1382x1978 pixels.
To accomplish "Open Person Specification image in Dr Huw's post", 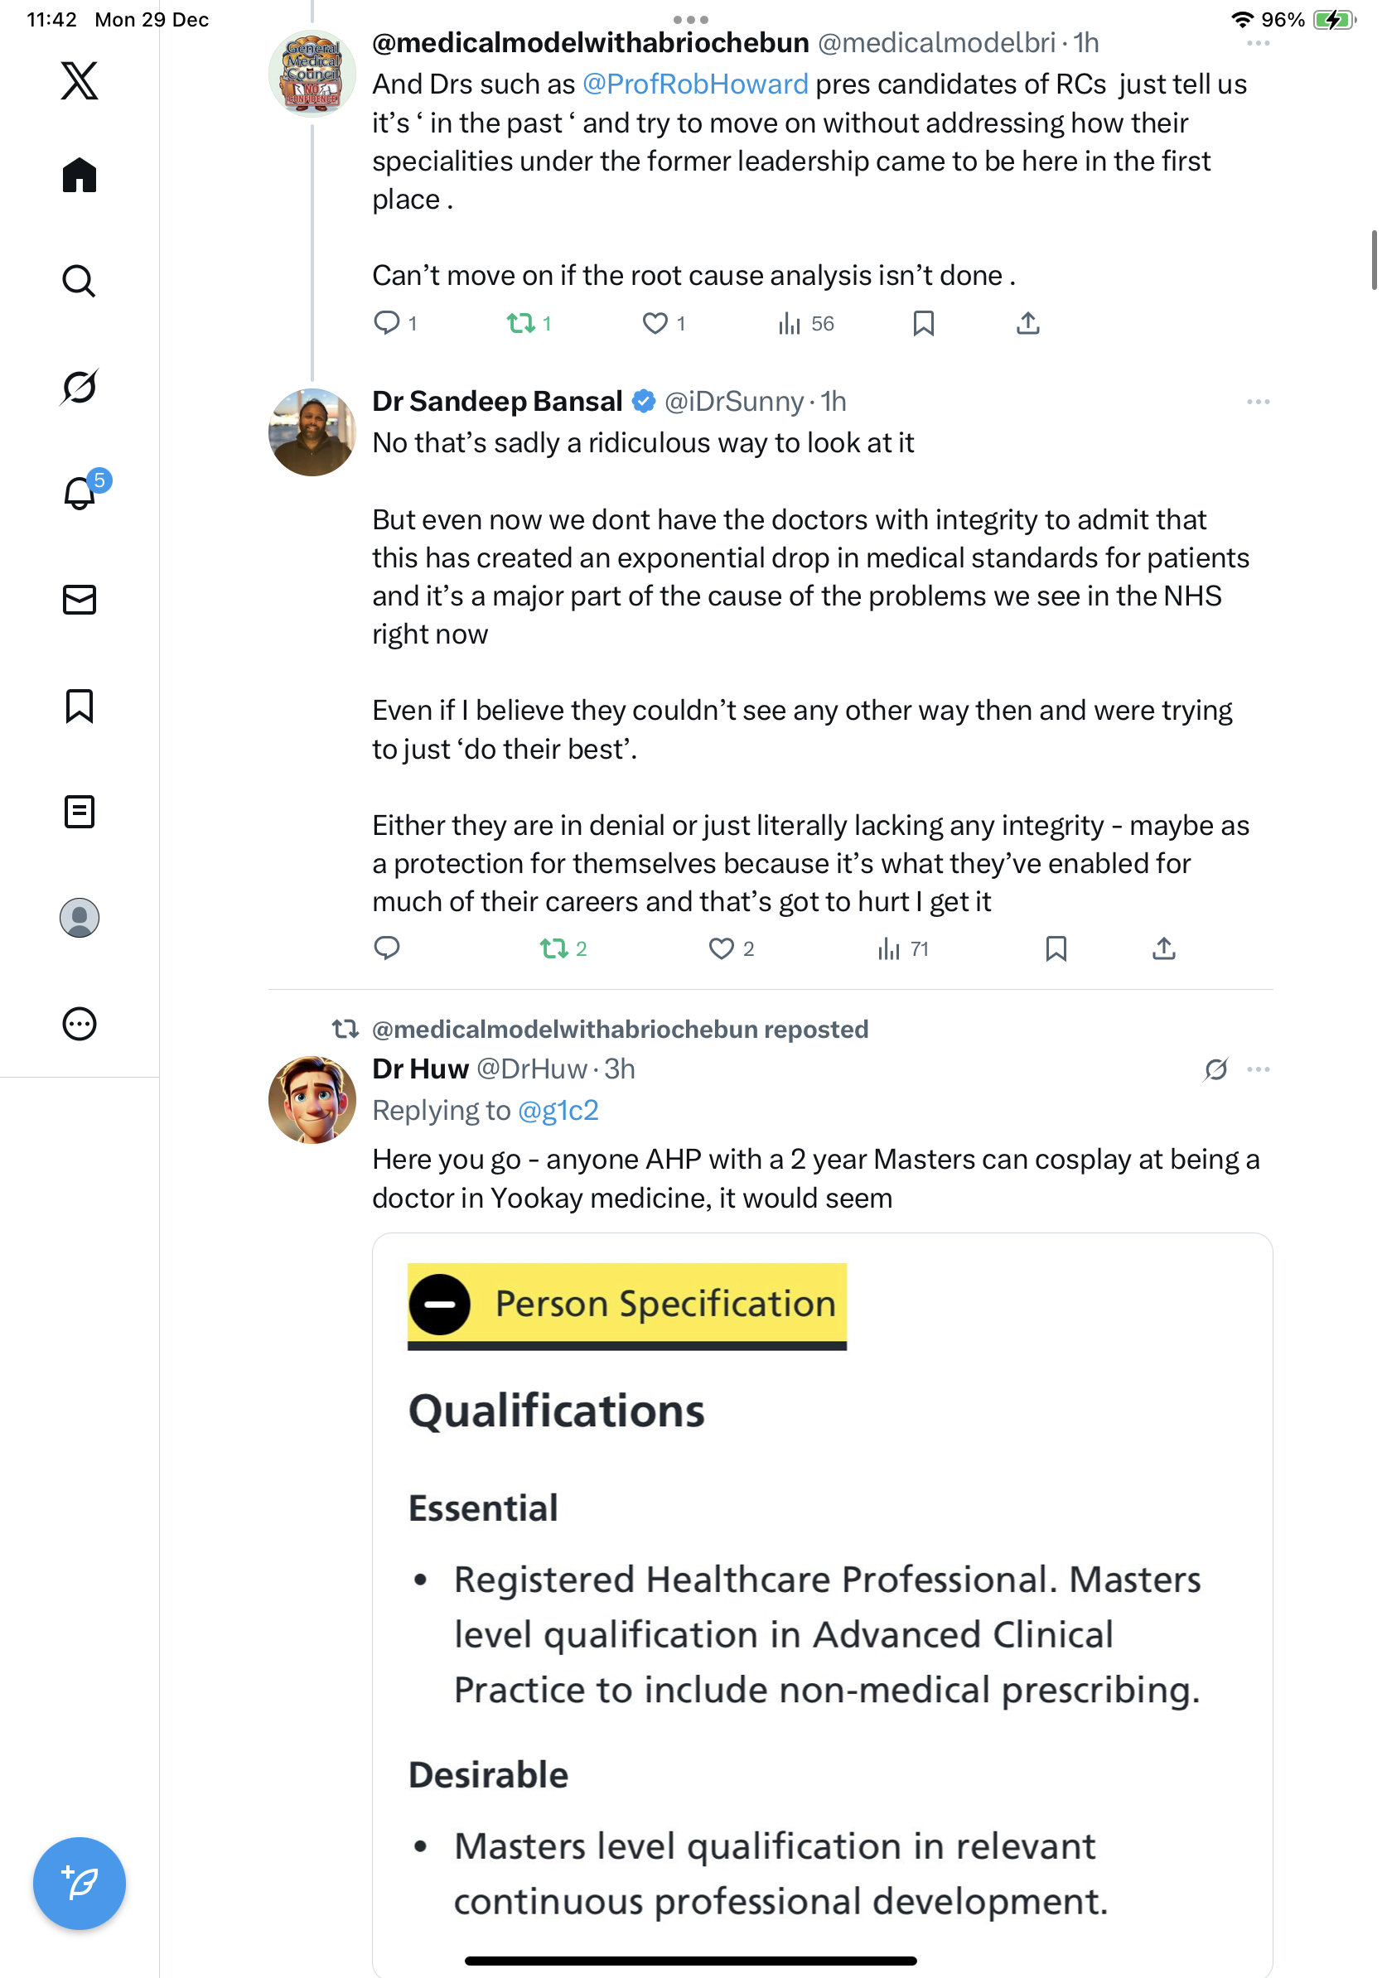I will (822, 1603).
